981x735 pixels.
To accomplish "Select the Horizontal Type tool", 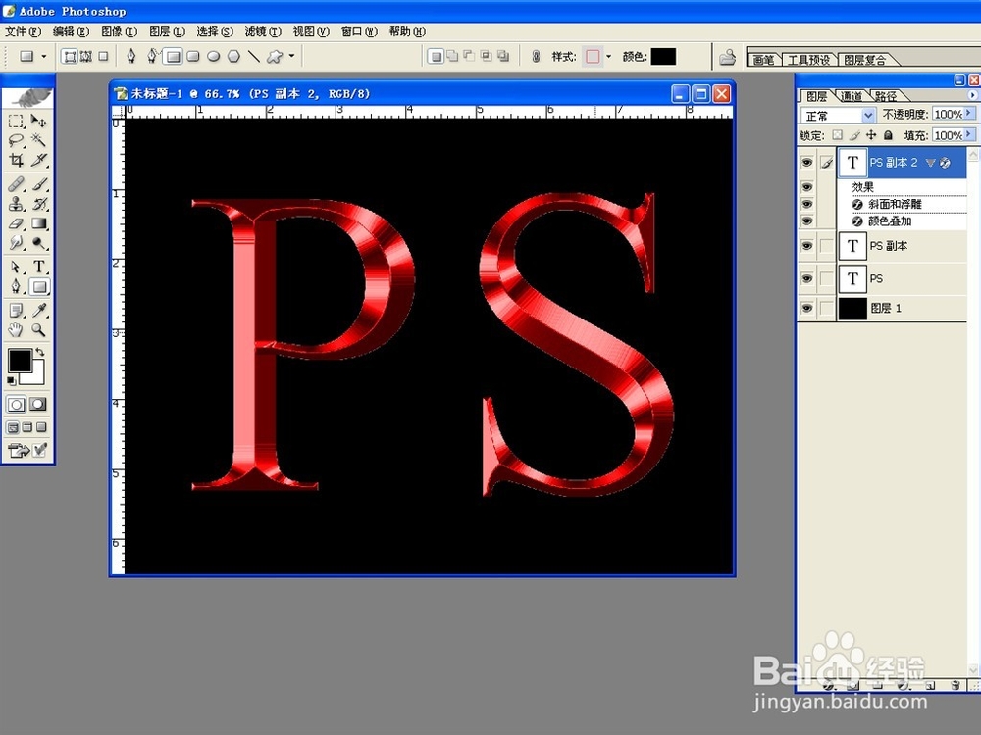I will coord(37,267).
